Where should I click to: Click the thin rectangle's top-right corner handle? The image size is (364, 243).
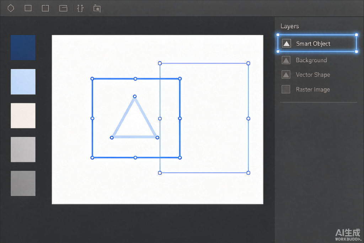248,63
